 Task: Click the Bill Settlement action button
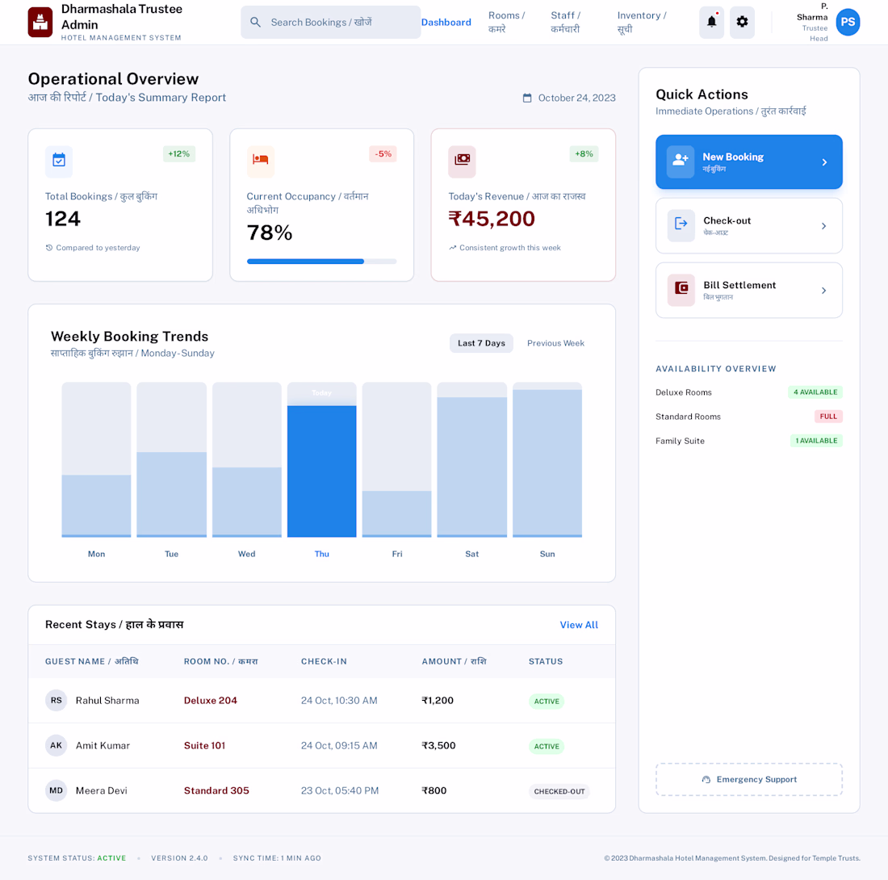(x=748, y=290)
